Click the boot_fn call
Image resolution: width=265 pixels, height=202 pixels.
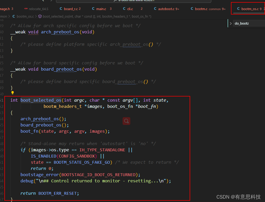click(x=65, y=131)
